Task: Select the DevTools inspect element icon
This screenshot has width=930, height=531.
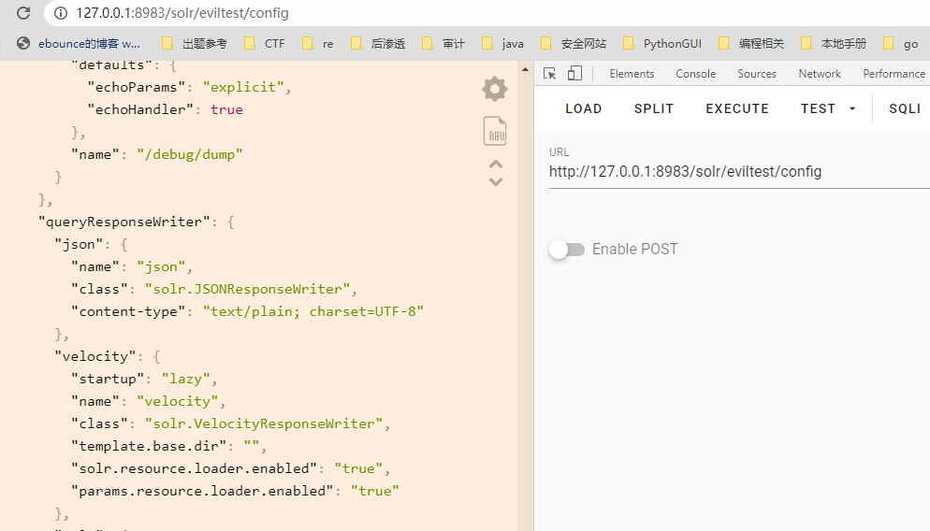Action: 550,73
